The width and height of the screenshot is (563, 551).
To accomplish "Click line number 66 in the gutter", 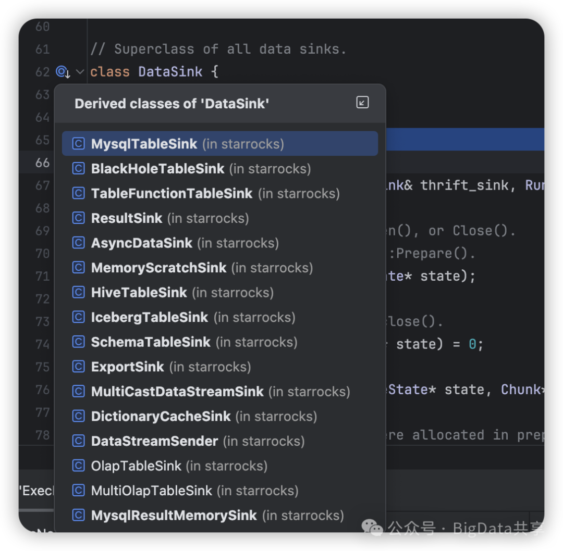I will click(42, 162).
